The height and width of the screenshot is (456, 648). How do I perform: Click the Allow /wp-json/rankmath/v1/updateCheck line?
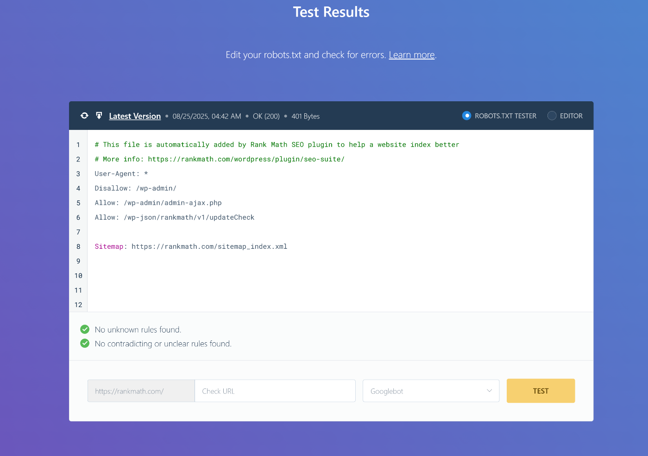click(x=175, y=217)
